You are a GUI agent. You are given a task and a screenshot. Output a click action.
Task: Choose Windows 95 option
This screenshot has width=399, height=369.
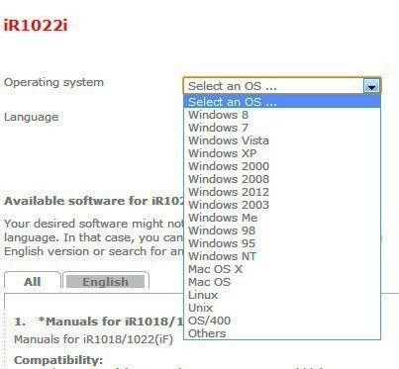pyautogui.click(x=282, y=243)
